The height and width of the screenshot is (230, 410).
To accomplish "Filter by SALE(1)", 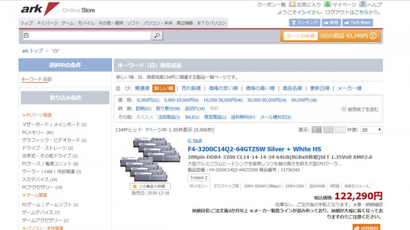I will click(192, 117).
